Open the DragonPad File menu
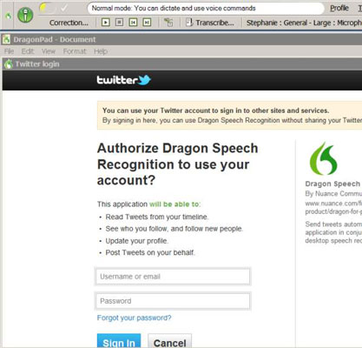 [x=9, y=51]
